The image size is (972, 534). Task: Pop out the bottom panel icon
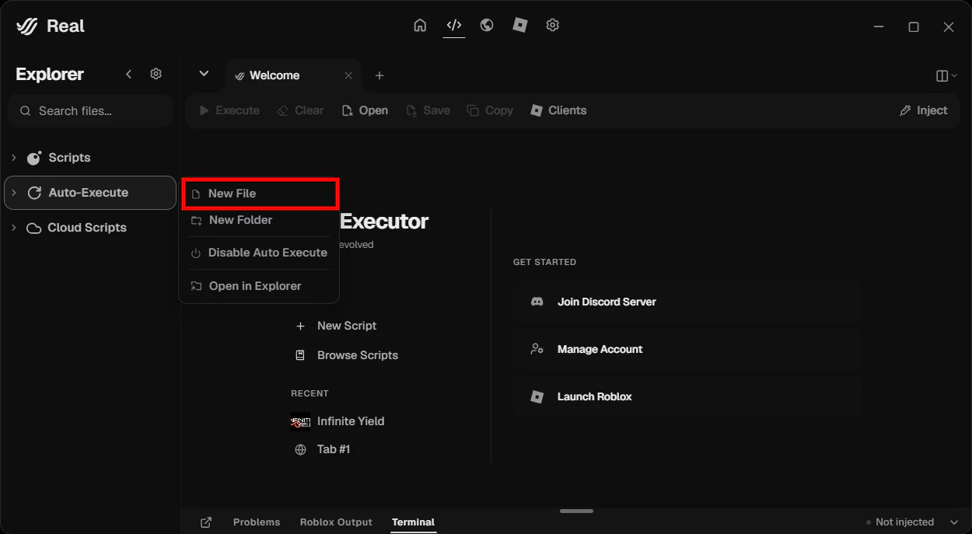click(x=206, y=522)
